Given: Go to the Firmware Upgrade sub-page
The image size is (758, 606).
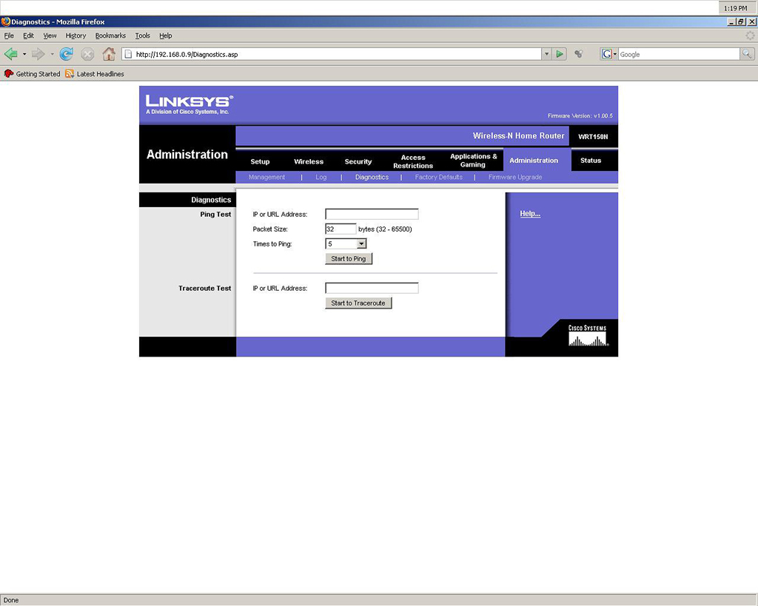Looking at the screenshot, I should tap(515, 178).
